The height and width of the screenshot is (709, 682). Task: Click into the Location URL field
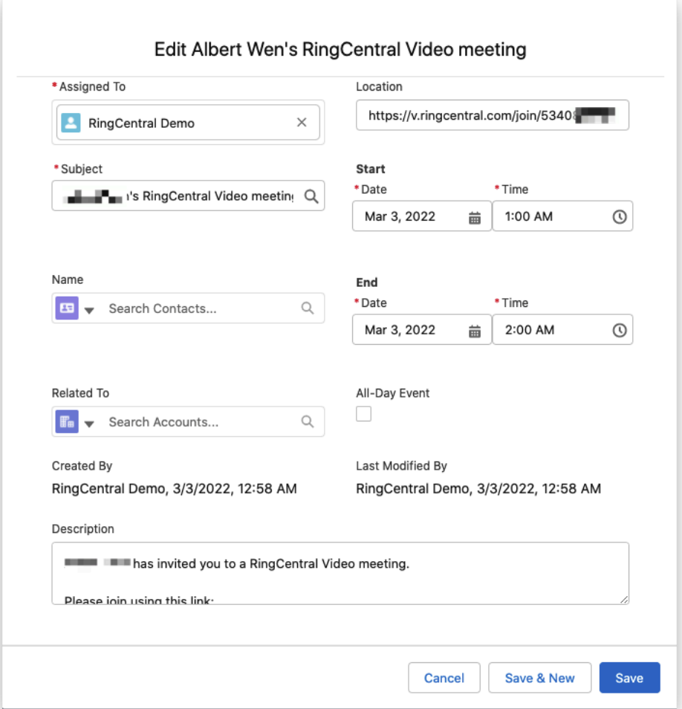492,115
